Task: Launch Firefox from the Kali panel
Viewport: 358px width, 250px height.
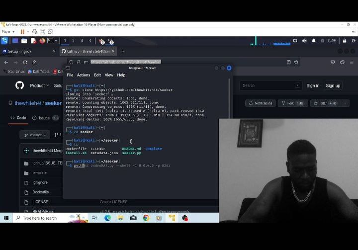Action: coord(42,41)
